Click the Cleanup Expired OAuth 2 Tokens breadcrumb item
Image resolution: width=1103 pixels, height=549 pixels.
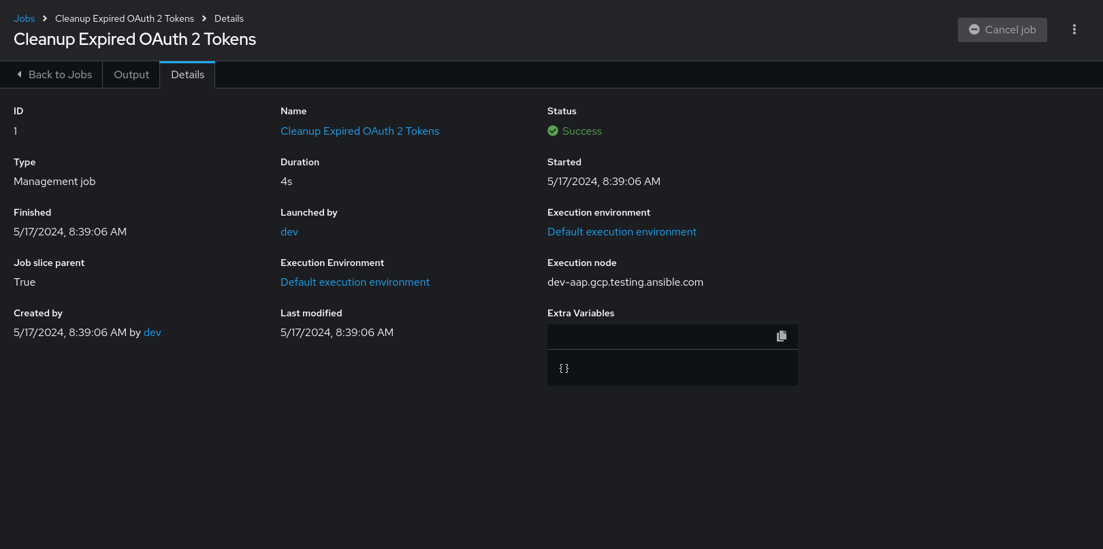click(x=125, y=18)
